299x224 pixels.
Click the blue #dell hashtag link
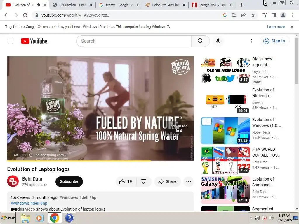pyautogui.click(x=35, y=203)
